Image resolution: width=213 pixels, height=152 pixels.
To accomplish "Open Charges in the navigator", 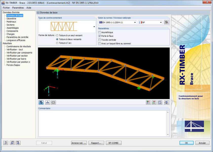I will pyautogui.click(x=10, y=34).
